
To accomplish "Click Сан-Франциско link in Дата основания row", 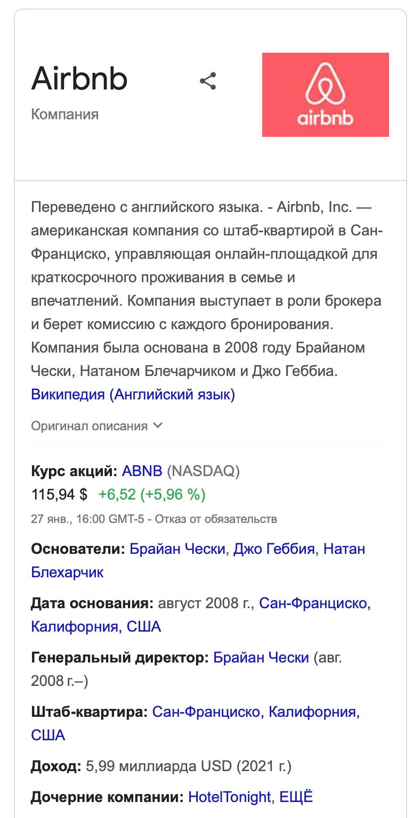I will 314,603.
